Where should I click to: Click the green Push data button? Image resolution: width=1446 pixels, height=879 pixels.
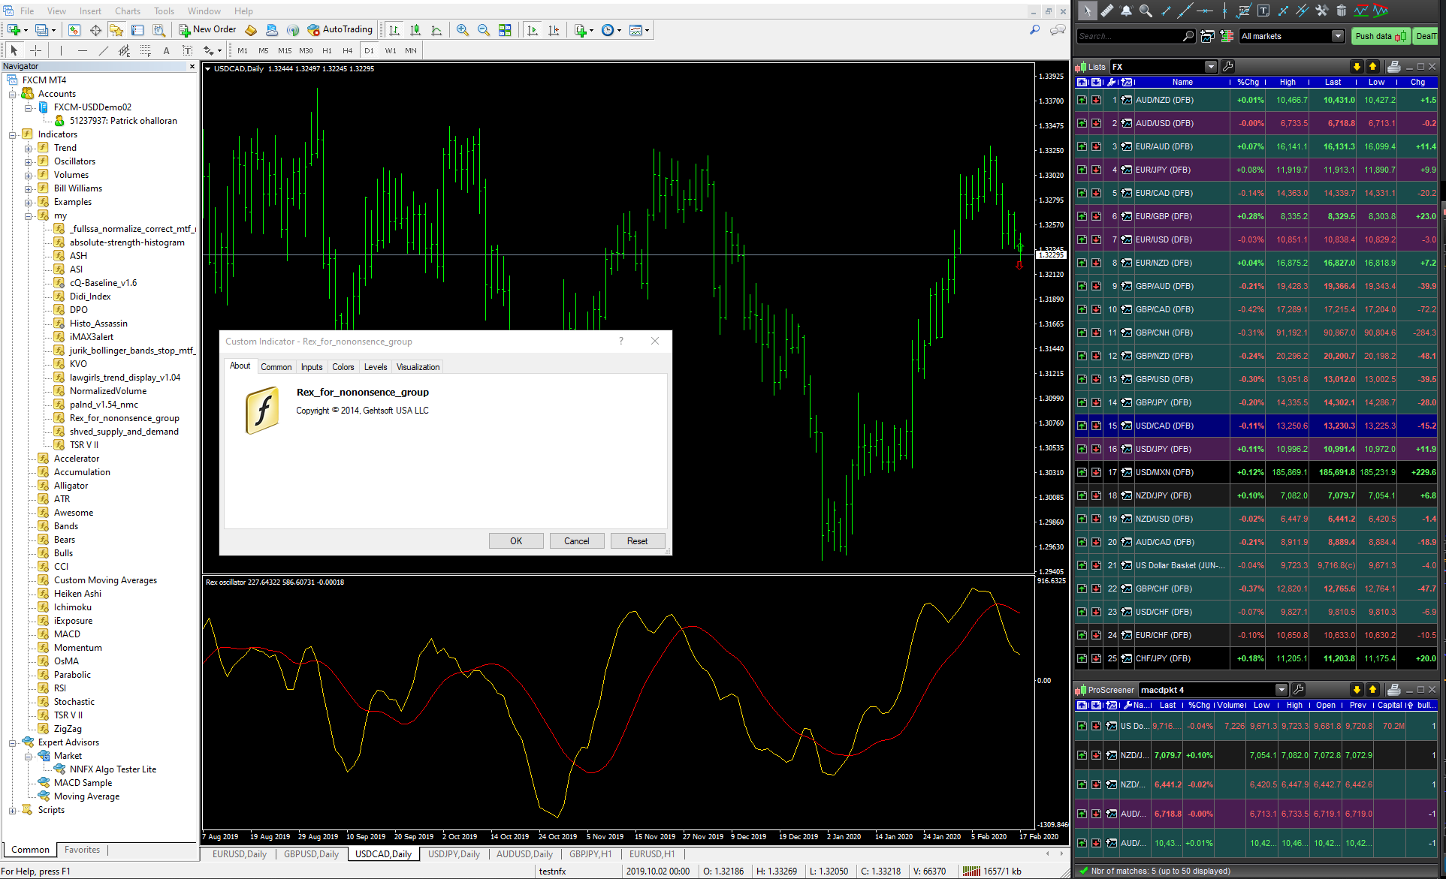(1380, 36)
